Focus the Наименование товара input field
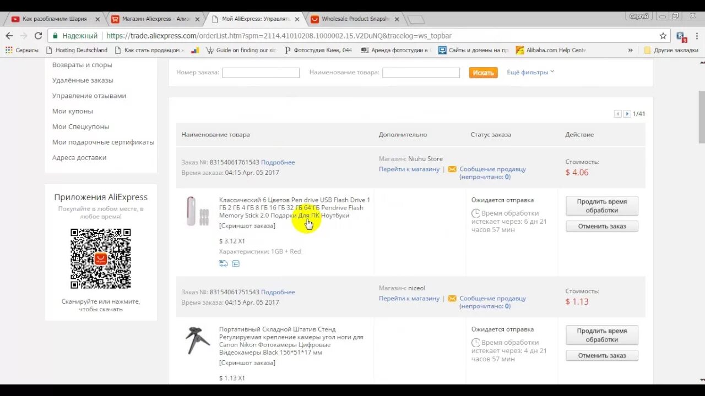Screen dimensions: 705x396 point(421,73)
